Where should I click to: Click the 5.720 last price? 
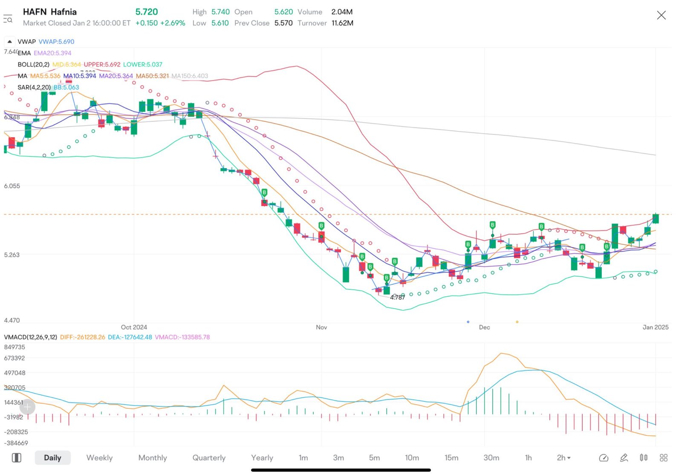(147, 11)
